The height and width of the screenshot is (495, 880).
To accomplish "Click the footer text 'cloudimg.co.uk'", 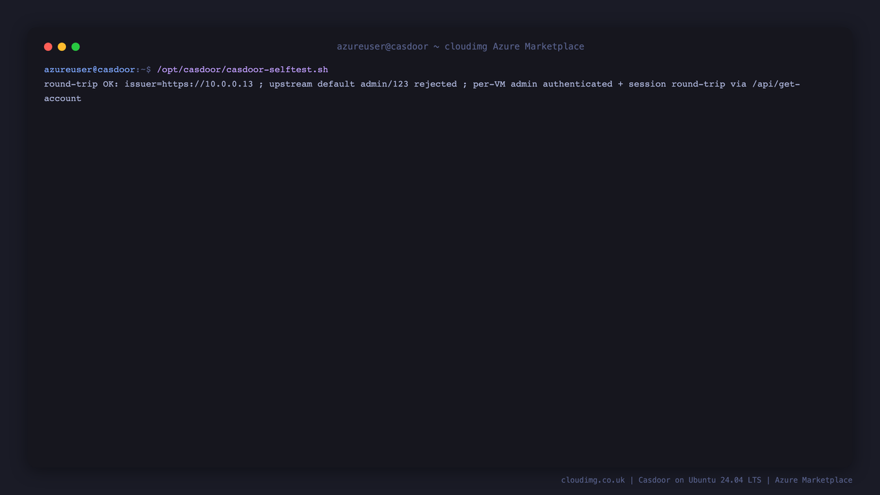I will click(593, 480).
